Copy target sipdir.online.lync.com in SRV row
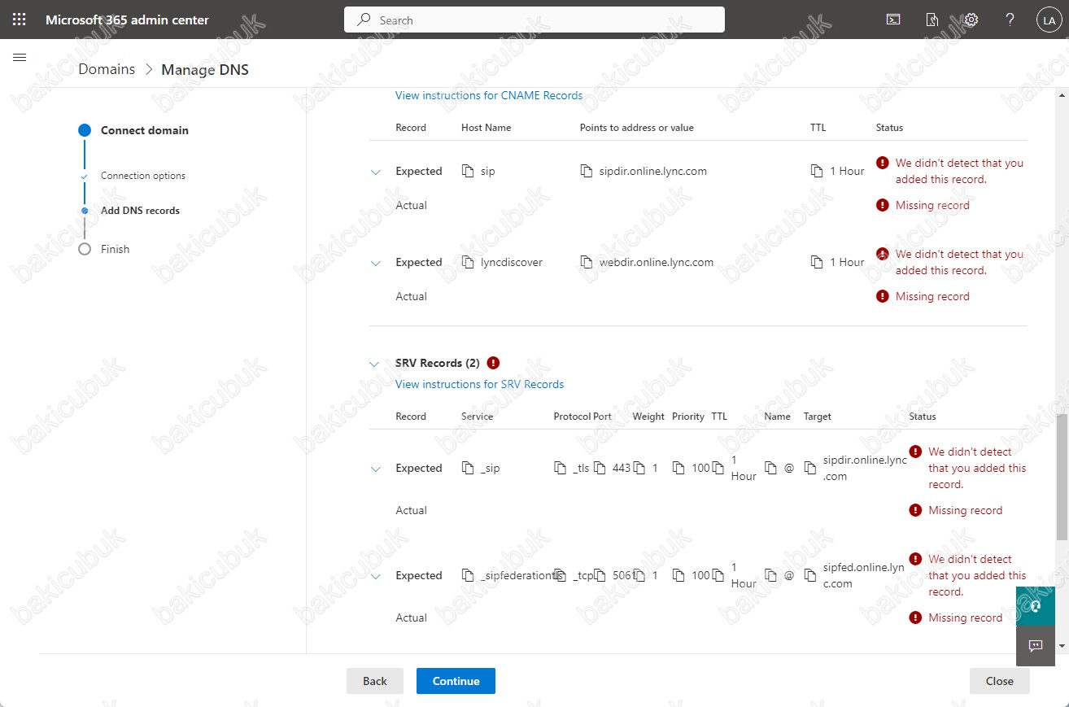Viewport: 1069px width, 707px height. click(810, 468)
